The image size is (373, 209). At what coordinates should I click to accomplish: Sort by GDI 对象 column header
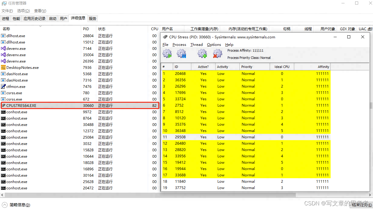click(x=347, y=29)
